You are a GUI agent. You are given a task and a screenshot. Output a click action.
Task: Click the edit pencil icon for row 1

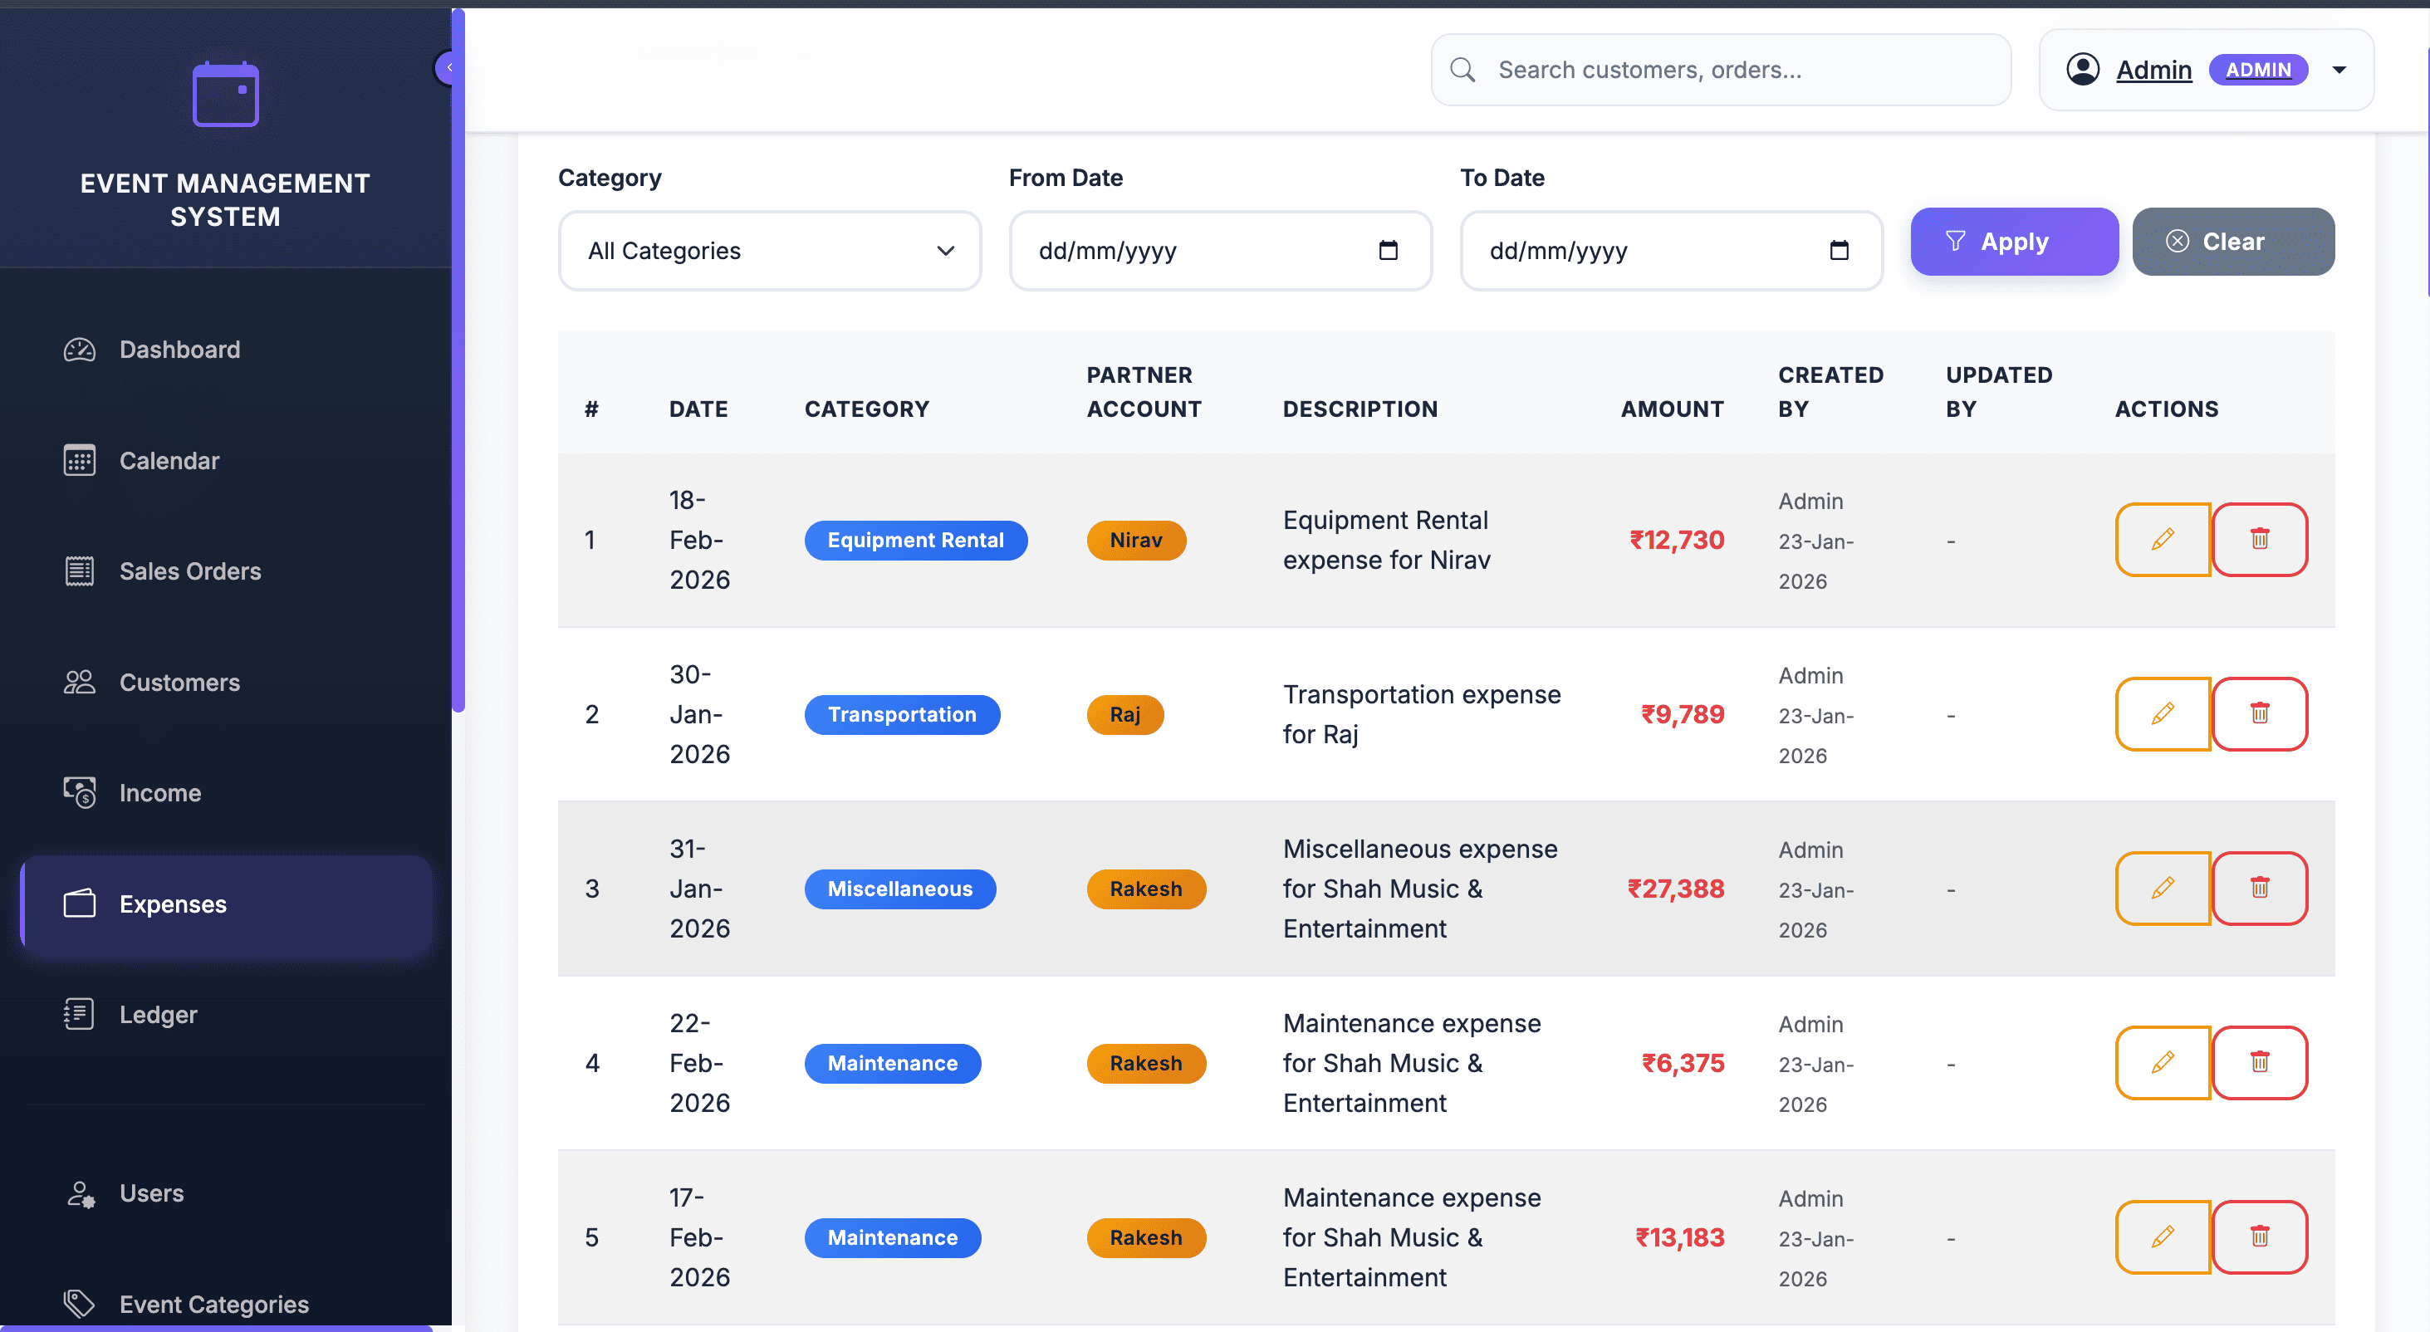click(x=2162, y=540)
